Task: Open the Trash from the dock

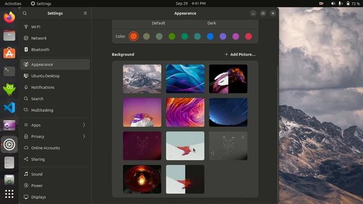Action: [x=9, y=180]
